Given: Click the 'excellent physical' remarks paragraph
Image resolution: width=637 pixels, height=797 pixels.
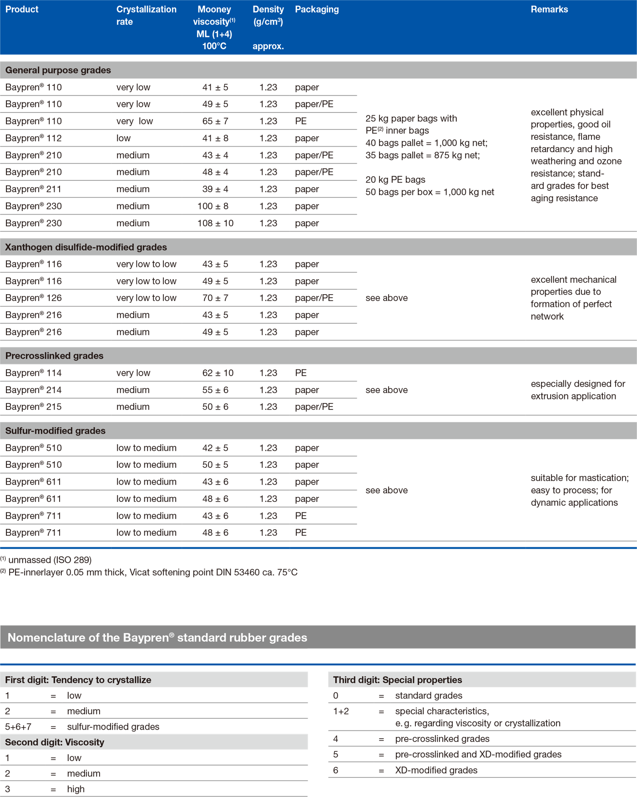Looking at the screenshot, I should [576, 155].
